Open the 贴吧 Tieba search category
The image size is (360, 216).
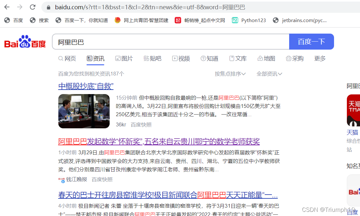pyautogui.click(x=153, y=58)
